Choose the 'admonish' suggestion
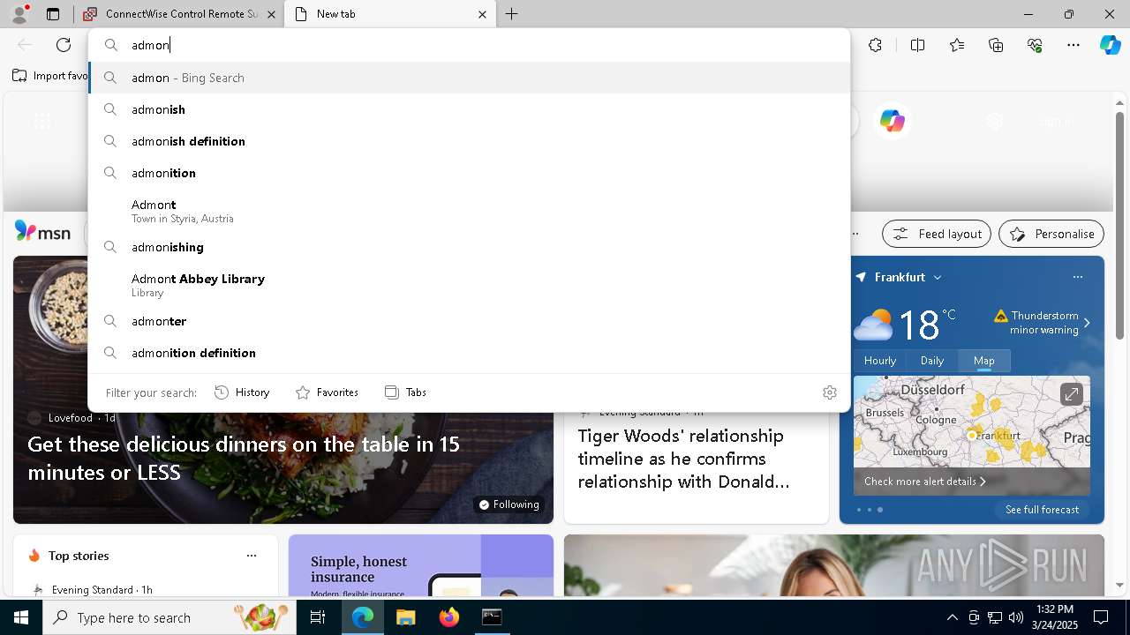Image resolution: width=1130 pixels, height=635 pixels. (470, 109)
